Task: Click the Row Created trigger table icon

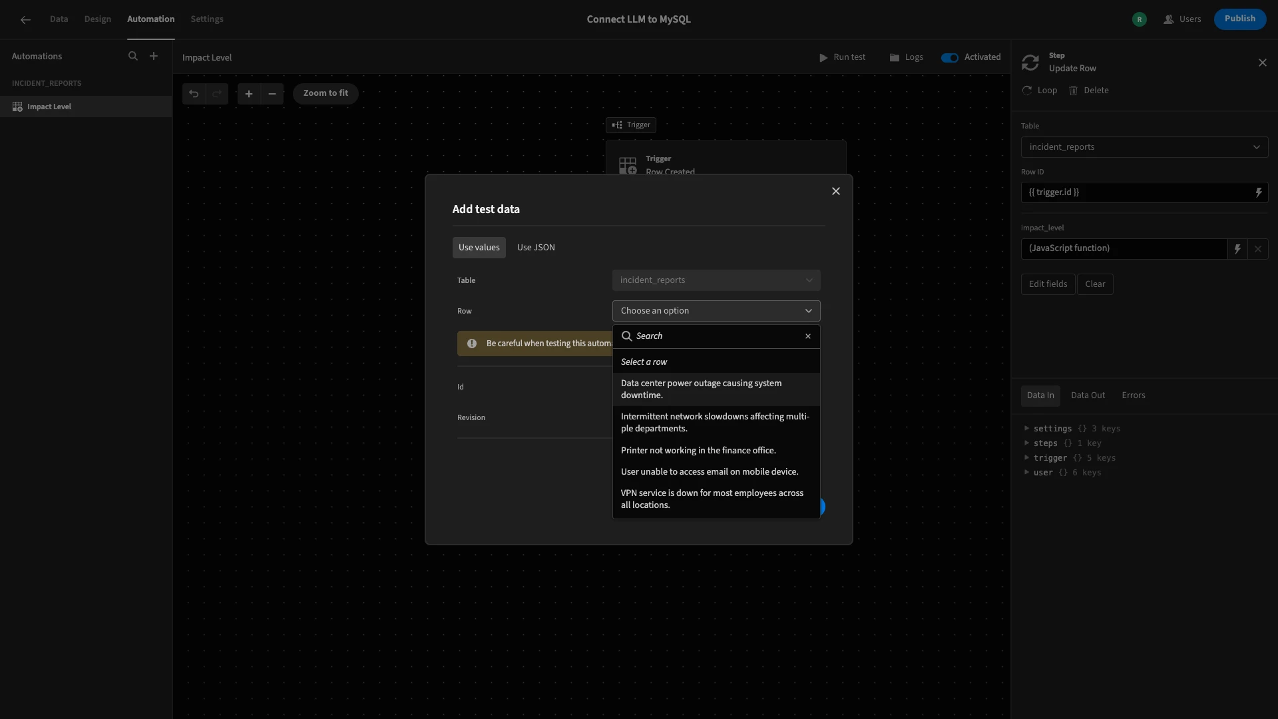Action: tap(628, 166)
